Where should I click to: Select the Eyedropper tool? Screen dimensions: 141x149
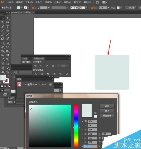(x=3, y=59)
